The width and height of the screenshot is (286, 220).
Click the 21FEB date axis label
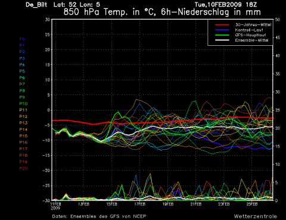pos(196,204)
